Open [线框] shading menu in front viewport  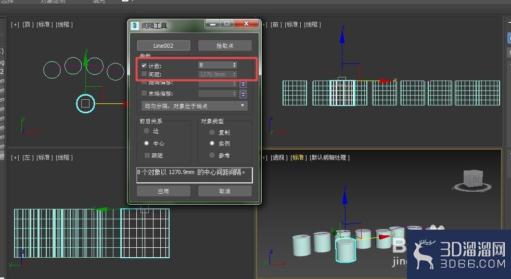pos(313,25)
